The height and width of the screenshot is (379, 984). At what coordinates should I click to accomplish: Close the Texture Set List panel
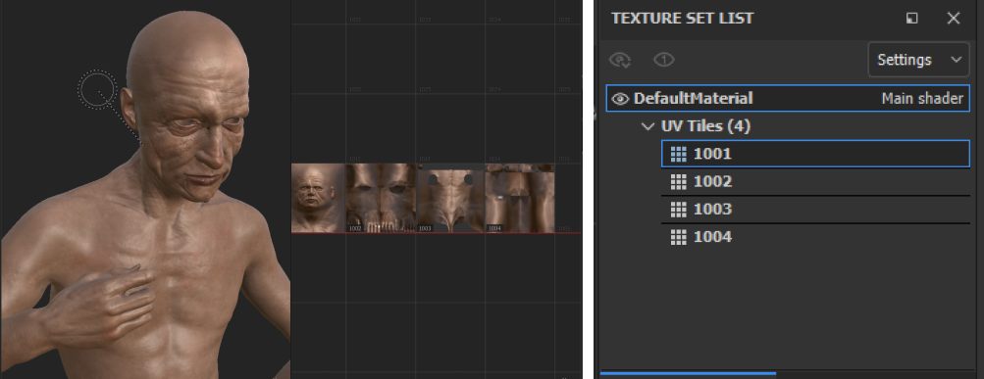[x=954, y=19]
